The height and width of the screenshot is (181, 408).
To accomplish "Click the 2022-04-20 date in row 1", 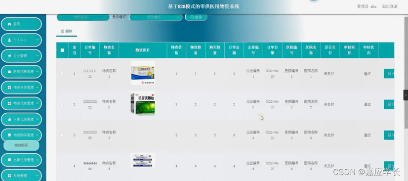I will click(272, 74).
